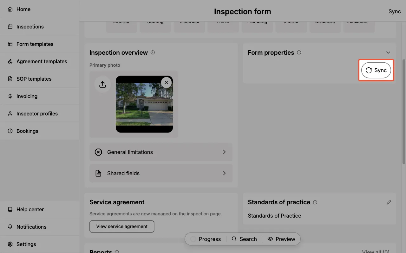Open the Invoicing page
The height and width of the screenshot is (253, 406).
pos(39,96)
